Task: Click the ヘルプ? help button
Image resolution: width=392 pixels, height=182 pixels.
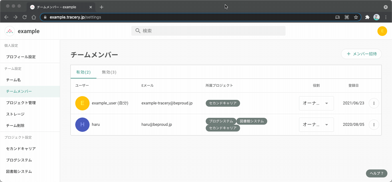Action: coord(376,173)
